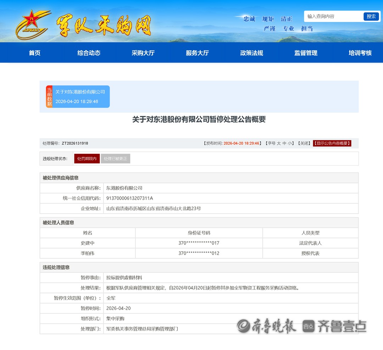Open the 政策法规 section
The width and height of the screenshot is (383, 350).
click(x=252, y=53)
